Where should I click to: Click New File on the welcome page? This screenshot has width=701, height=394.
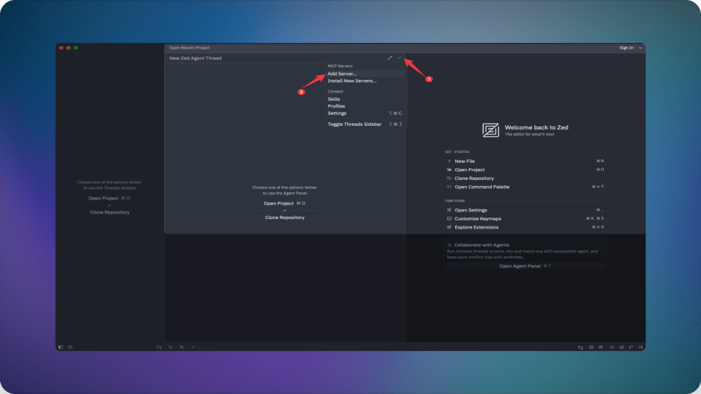[x=525, y=161]
